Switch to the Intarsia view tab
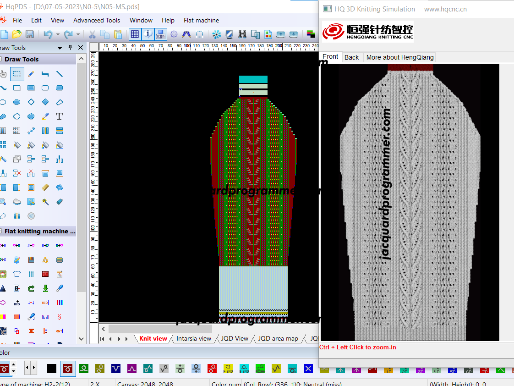The width and height of the screenshot is (514, 386). click(x=194, y=338)
